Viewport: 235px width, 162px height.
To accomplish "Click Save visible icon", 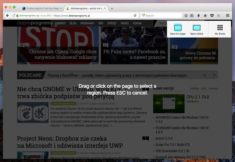I will [197, 28].
